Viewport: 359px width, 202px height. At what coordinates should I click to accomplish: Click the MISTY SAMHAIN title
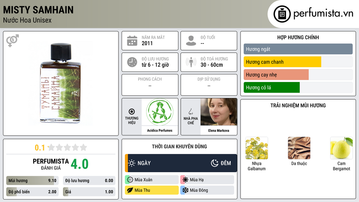(x=38, y=10)
